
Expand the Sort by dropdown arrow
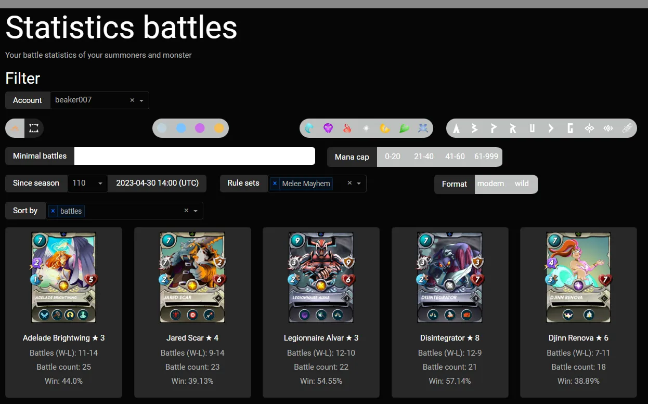pos(196,211)
